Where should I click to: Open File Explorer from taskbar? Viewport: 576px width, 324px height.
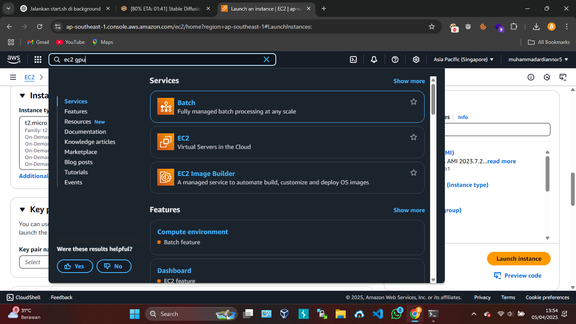[x=341, y=314]
